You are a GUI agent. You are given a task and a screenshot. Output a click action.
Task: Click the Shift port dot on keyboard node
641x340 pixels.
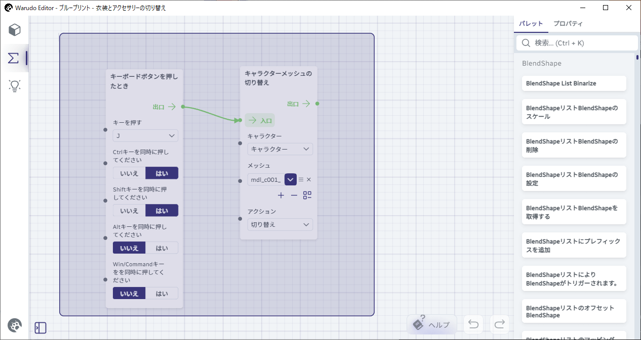(x=105, y=201)
